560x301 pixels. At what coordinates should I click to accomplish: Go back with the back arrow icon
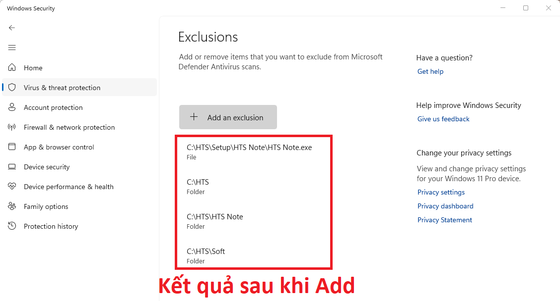click(12, 28)
